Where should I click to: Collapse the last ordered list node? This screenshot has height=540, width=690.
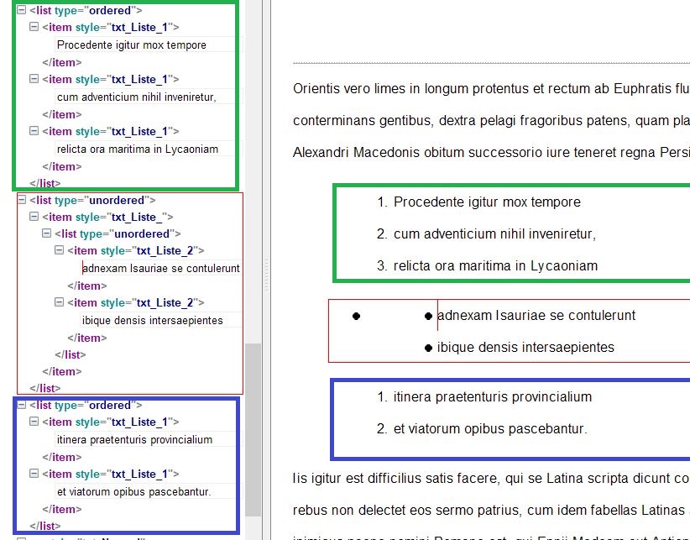pyautogui.click(x=22, y=405)
